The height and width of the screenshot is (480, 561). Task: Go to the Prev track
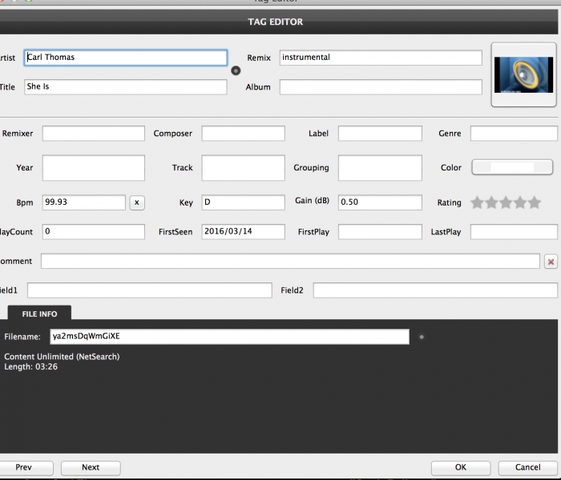tap(24, 467)
